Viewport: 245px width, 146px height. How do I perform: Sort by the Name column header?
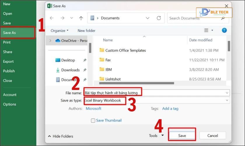tap(108, 40)
